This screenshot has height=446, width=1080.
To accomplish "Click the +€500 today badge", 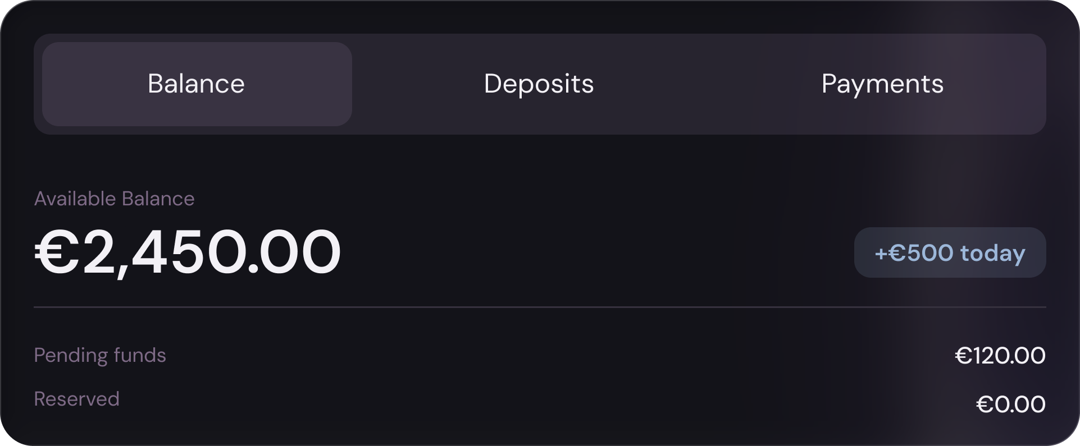I will tap(950, 252).
